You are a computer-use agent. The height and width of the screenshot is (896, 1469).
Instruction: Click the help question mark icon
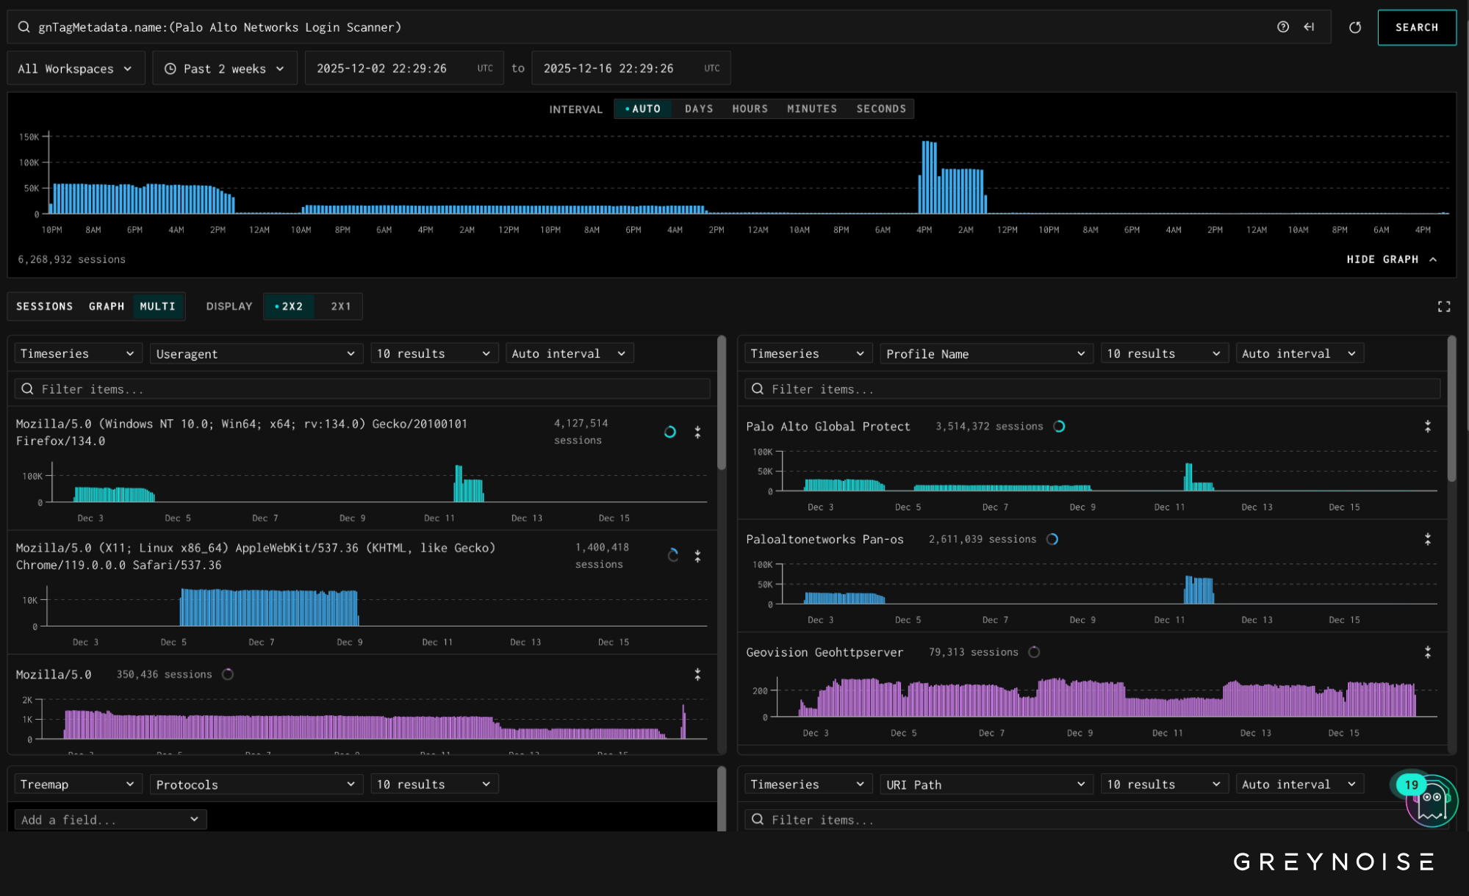(1283, 27)
